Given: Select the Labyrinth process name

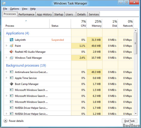Looking at the screenshot, I should 20,40.
